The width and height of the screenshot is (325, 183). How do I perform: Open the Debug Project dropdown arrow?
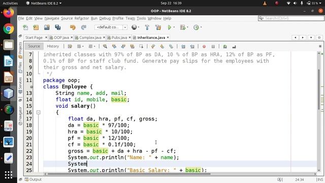[187, 27]
